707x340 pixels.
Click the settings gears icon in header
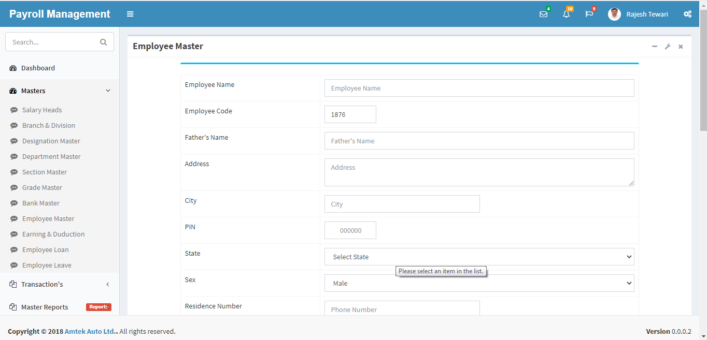pos(687,14)
